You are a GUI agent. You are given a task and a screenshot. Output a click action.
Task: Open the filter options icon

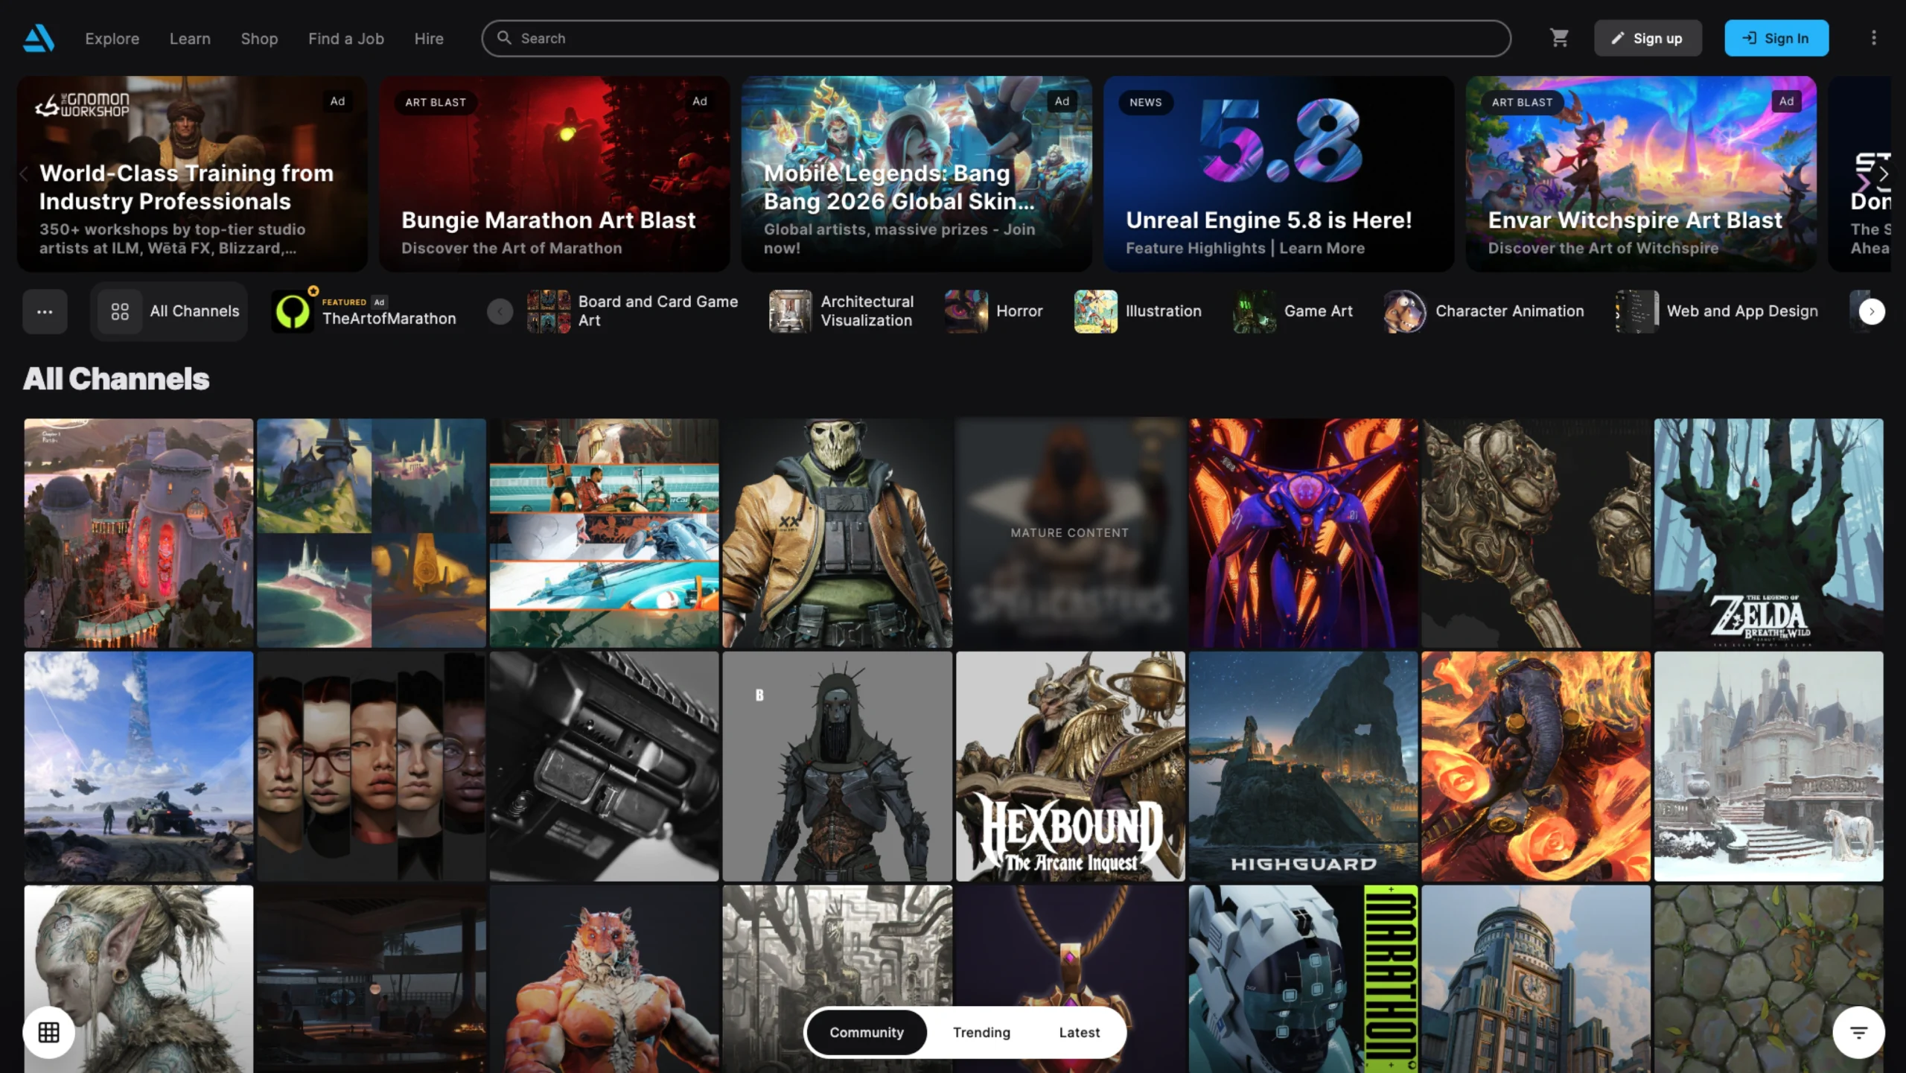tap(1858, 1032)
